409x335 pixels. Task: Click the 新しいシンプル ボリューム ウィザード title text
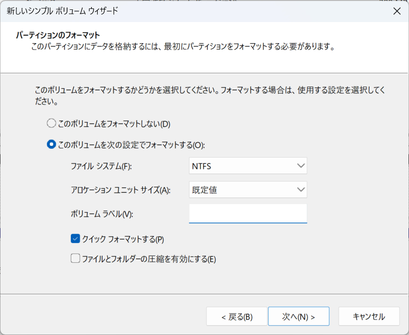pyautogui.click(x=62, y=11)
